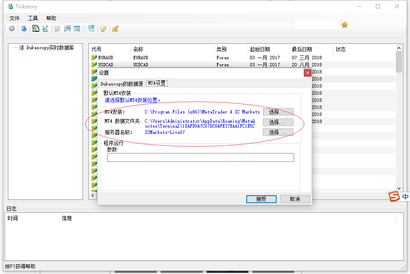Image resolution: width=410 pixels, height=274 pixels.
Task: Click the ICMarkets-Live07 server name text
Action: point(165,133)
